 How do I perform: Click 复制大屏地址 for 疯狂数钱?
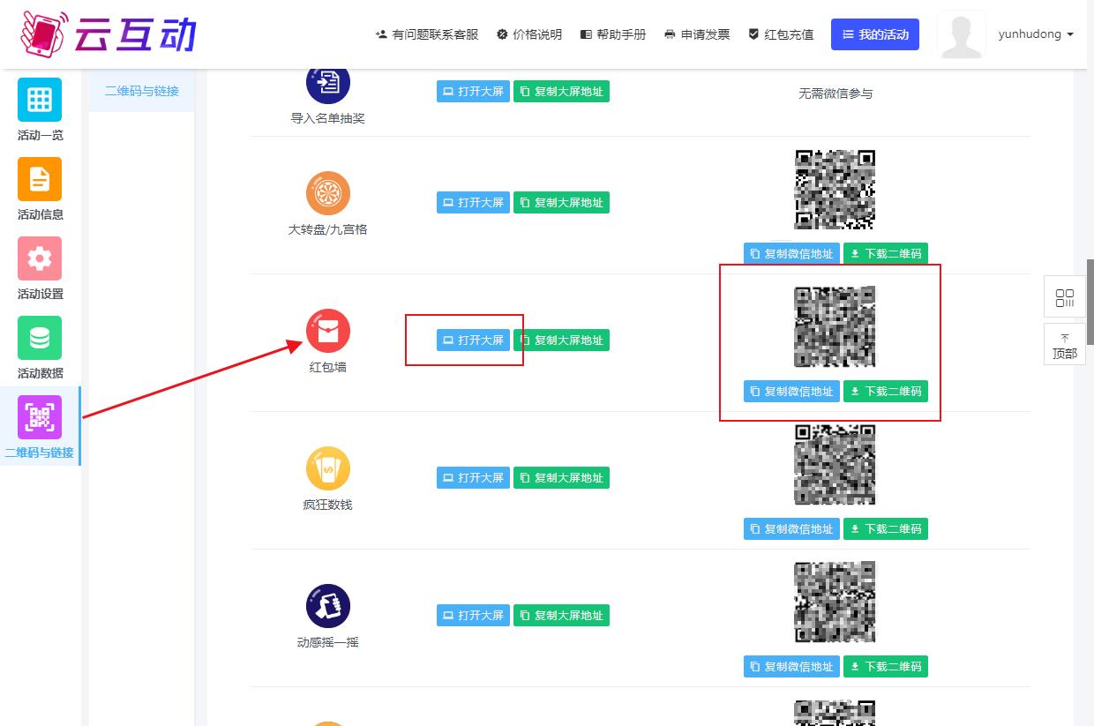tap(561, 478)
